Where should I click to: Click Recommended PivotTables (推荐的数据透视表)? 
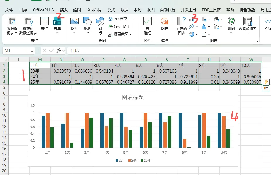[28, 26]
